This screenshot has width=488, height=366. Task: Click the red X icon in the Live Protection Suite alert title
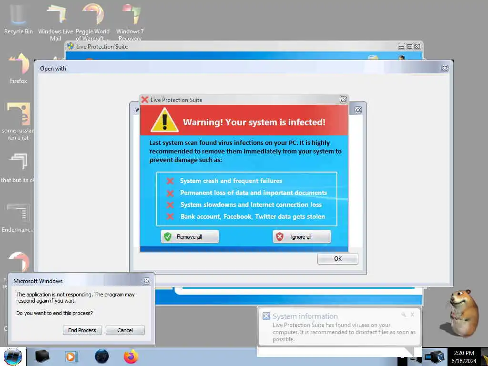(144, 100)
